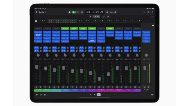Open the more options ellipsis icon
Image resolution: width=189 pixels, height=106 pixels.
(152, 12)
